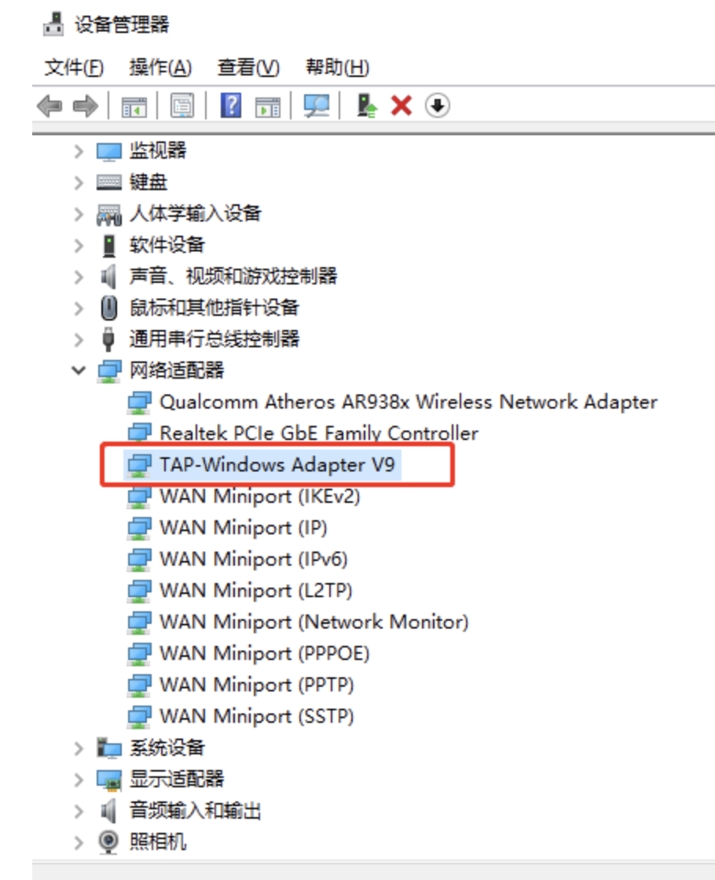Select WAN Miniport (IKEv2)
Image resolution: width=715 pixels, height=880 pixels.
click(x=260, y=497)
